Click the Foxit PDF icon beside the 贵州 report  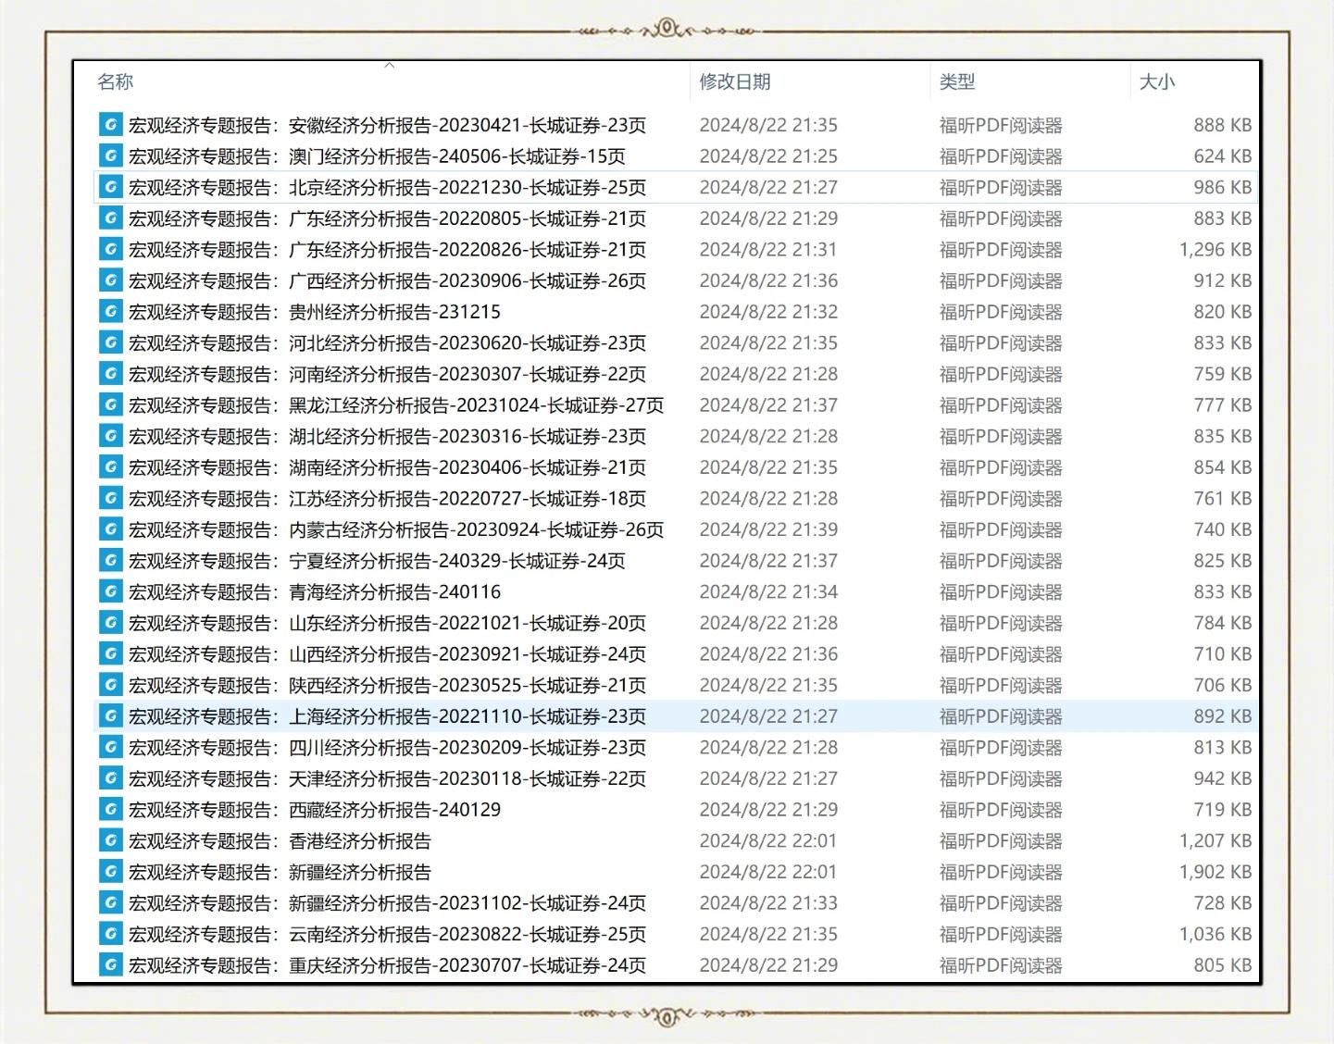pos(110,312)
